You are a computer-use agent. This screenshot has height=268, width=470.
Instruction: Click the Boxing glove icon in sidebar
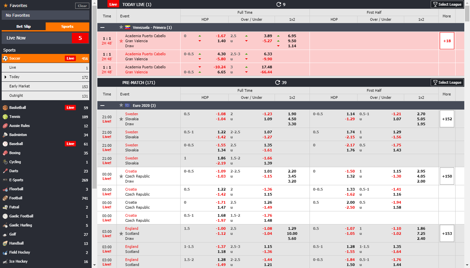5,153
